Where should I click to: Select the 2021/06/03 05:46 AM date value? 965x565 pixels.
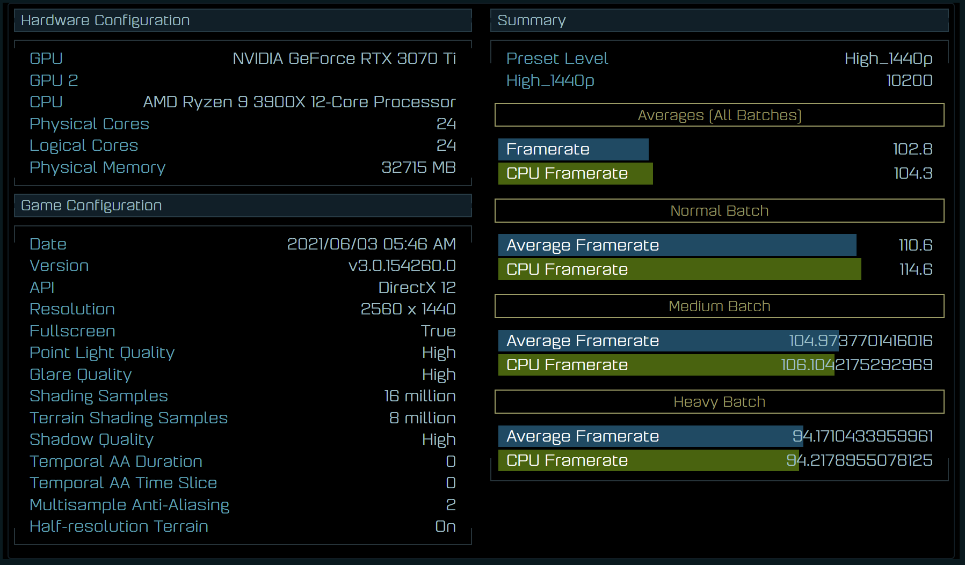coord(371,244)
